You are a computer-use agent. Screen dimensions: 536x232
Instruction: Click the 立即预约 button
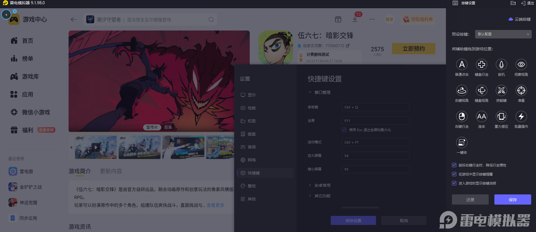(x=414, y=49)
